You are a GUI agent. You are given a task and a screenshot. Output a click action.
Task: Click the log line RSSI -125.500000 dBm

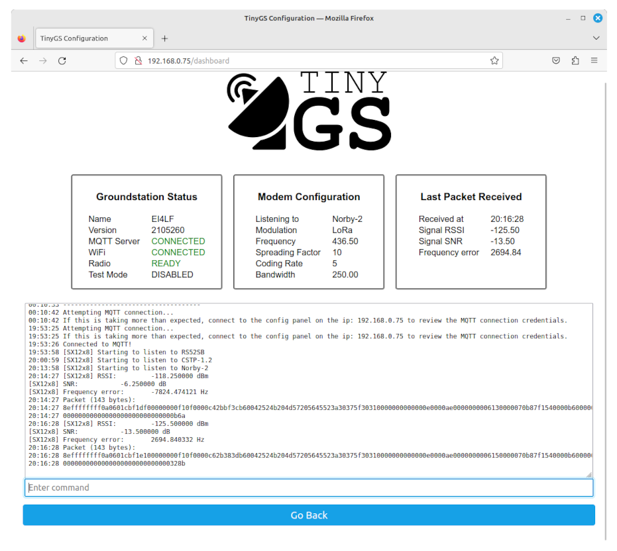118,424
